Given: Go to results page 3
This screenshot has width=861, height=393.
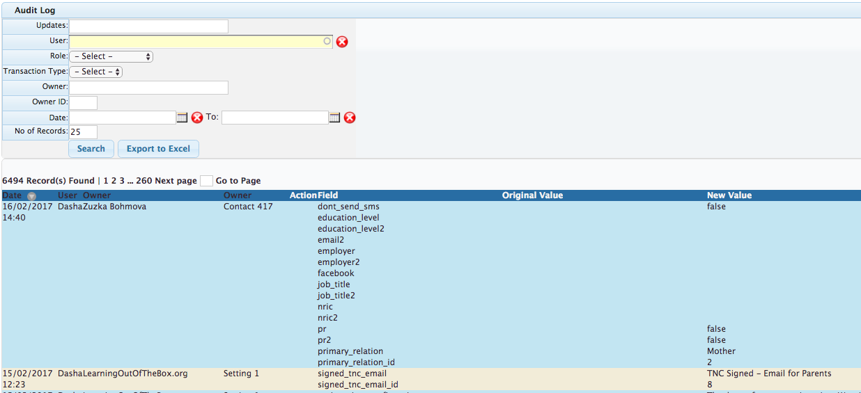Looking at the screenshot, I should pos(122,181).
